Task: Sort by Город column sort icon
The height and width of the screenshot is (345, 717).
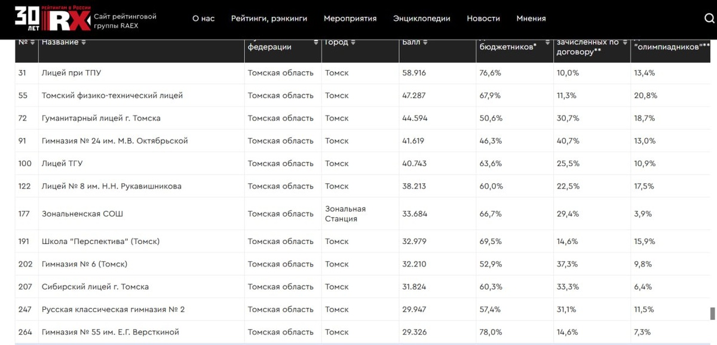Action: point(354,42)
